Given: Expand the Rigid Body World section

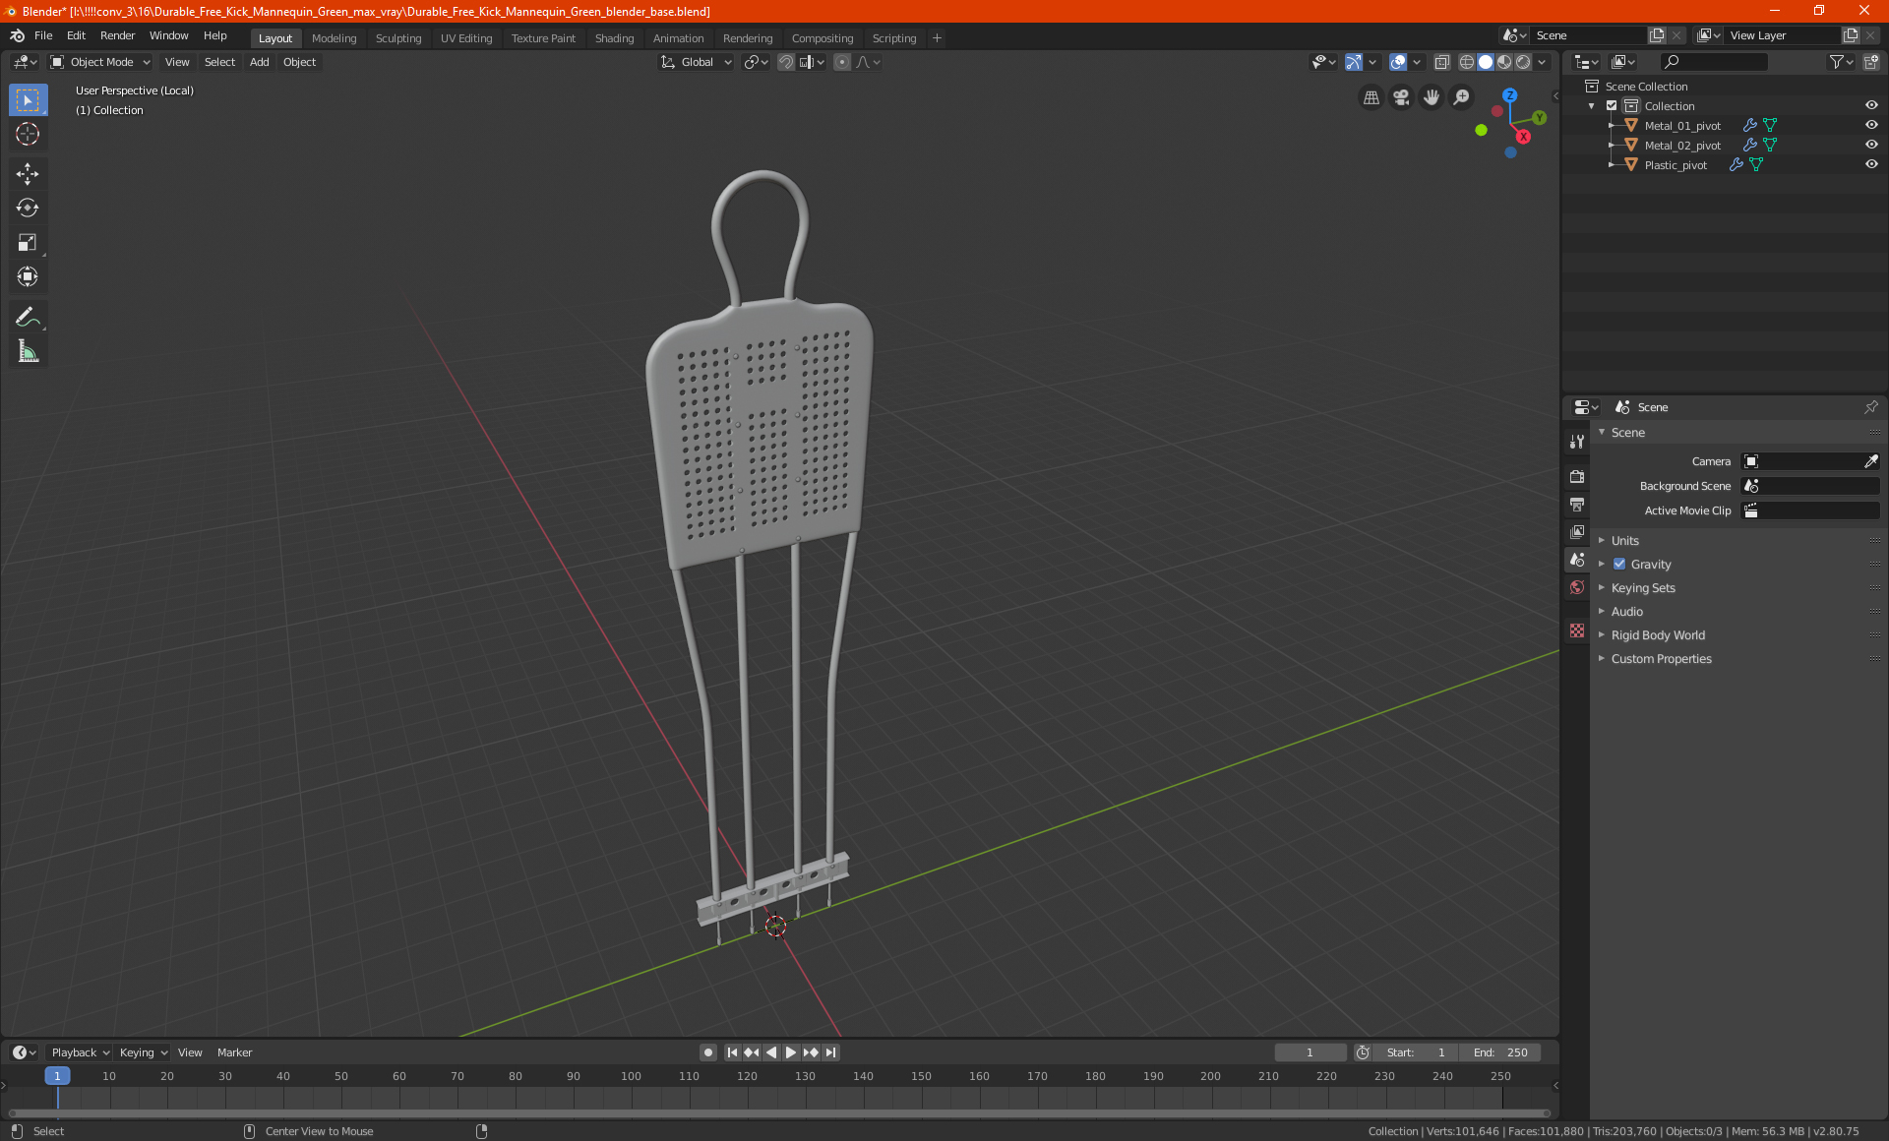Looking at the screenshot, I should (1658, 635).
